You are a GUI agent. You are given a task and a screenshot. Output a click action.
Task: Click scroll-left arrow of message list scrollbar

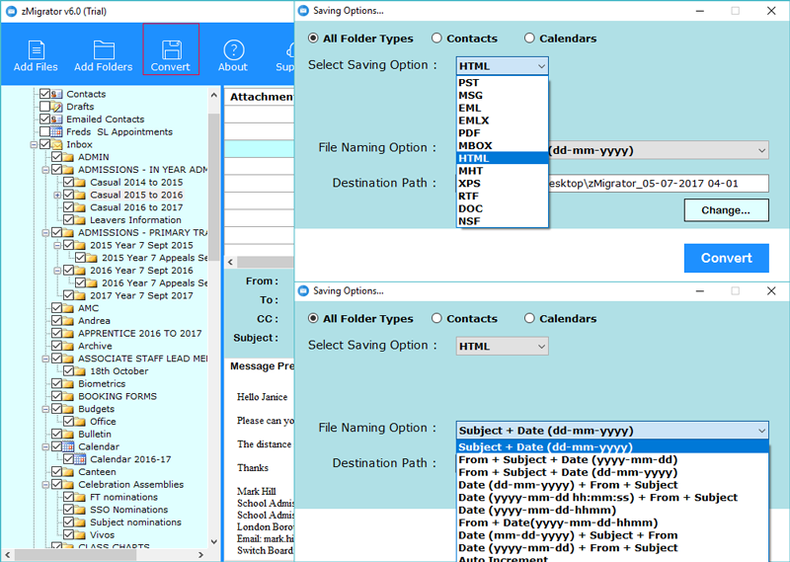(231, 262)
